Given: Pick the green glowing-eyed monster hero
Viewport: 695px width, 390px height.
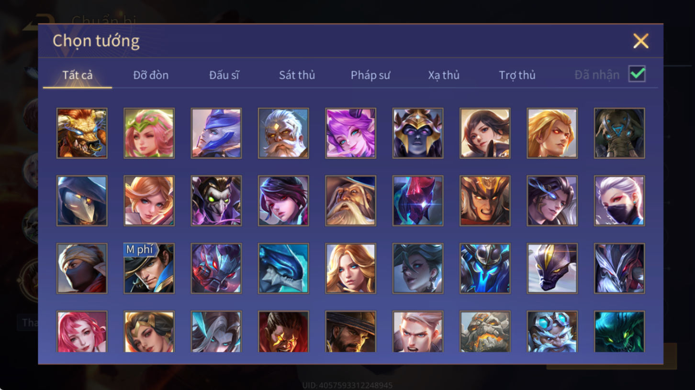Looking at the screenshot, I should 619,332.
